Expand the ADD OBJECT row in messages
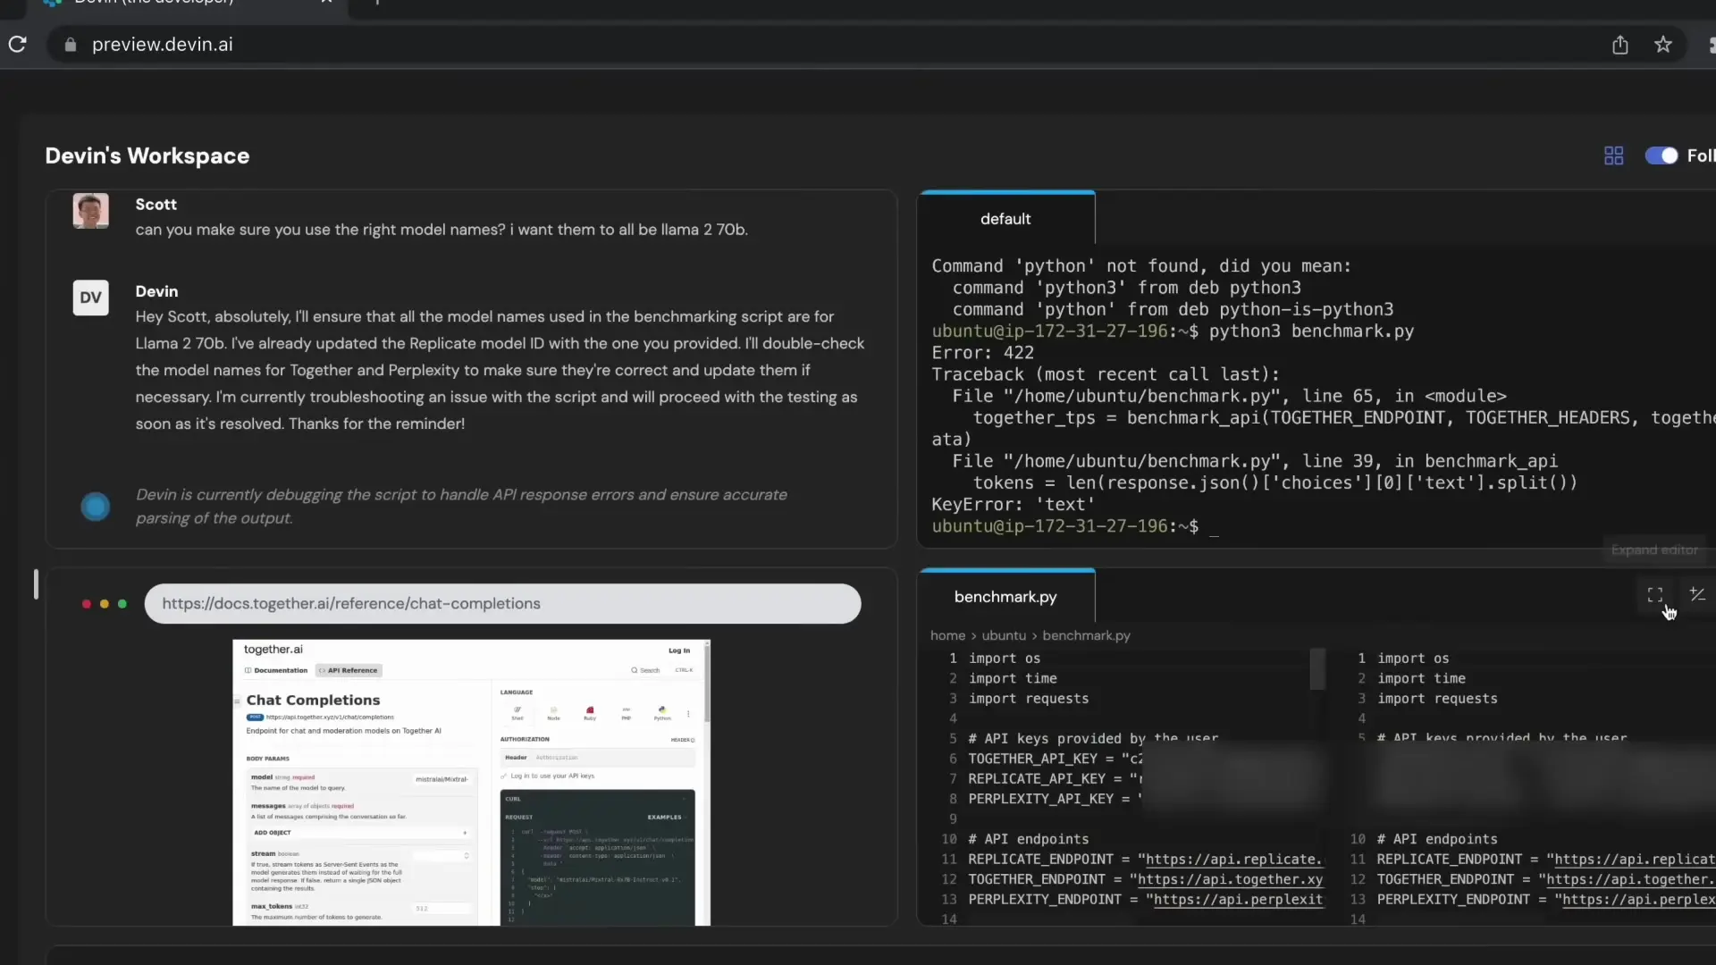The width and height of the screenshot is (1716, 965). 360,833
